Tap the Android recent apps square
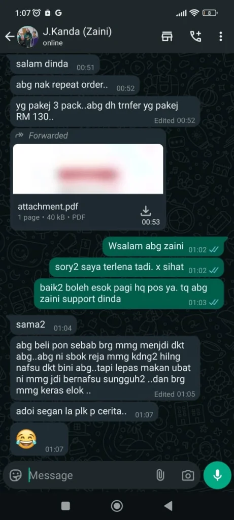This screenshot has width=234, height=520. [65, 506]
